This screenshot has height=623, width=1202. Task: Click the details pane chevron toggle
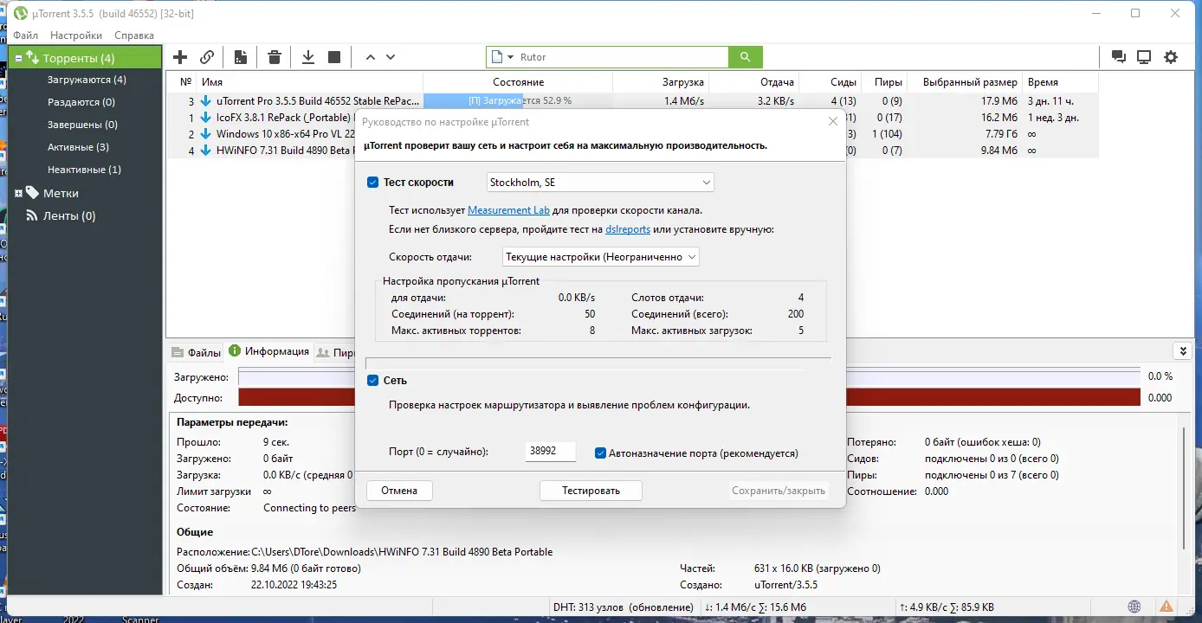coord(1183,351)
